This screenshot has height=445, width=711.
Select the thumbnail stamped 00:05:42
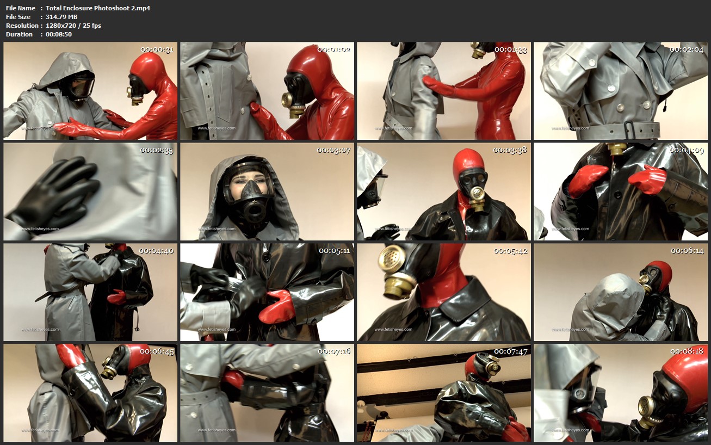444,292
